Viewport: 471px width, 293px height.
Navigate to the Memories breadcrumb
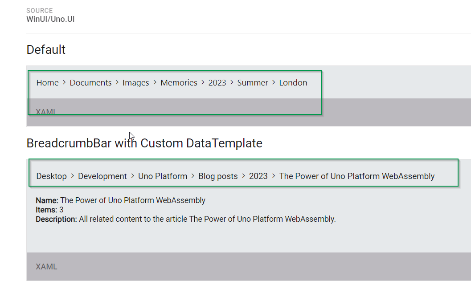click(x=179, y=82)
